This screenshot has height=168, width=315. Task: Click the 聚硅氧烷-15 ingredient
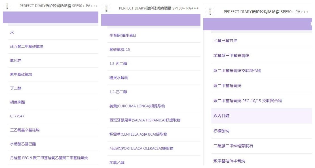point(120,50)
